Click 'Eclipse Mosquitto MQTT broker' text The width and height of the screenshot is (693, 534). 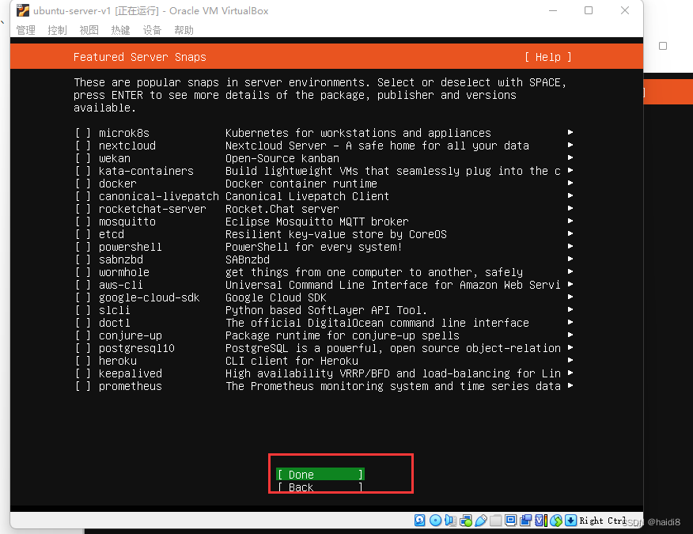click(317, 222)
